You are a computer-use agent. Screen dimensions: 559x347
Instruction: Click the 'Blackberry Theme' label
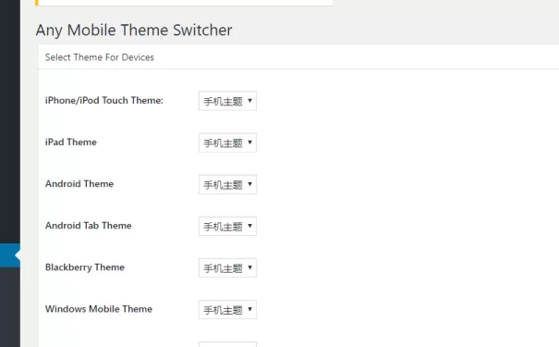point(85,267)
